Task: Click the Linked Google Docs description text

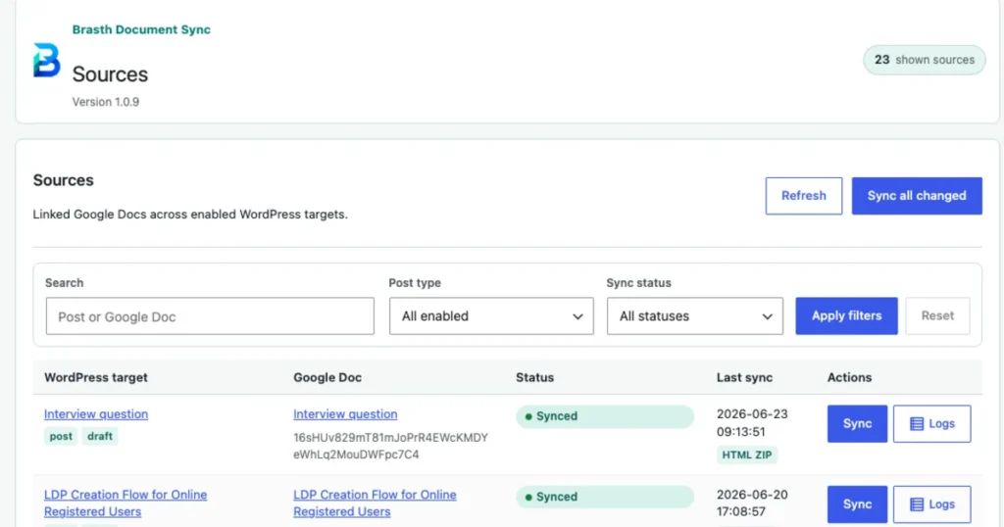Action: [190, 215]
